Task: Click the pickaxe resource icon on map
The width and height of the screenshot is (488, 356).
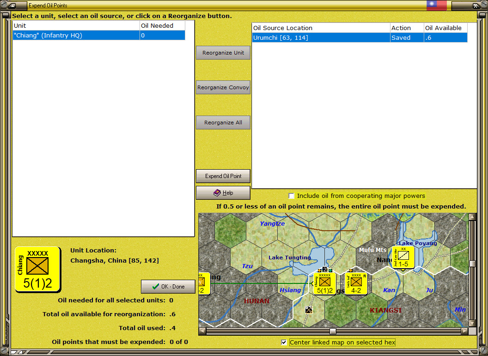Action: coord(308,310)
